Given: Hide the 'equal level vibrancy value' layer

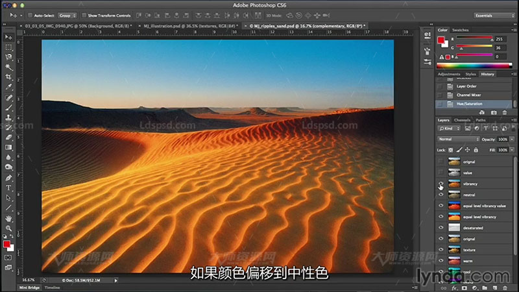Looking at the screenshot, I should pyautogui.click(x=441, y=206).
